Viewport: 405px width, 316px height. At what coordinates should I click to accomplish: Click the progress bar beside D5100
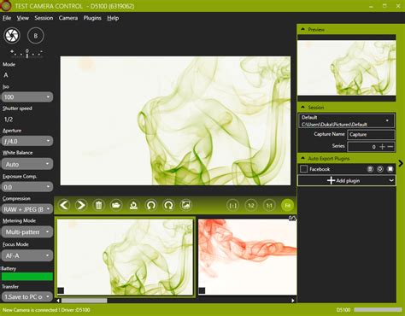point(378,310)
